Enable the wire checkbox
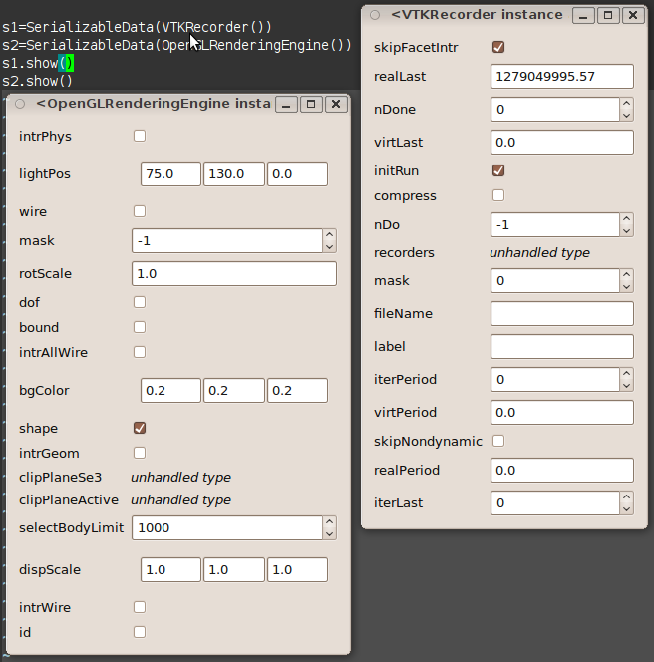This screenshot has height=662, width=654. click(140, 211)
